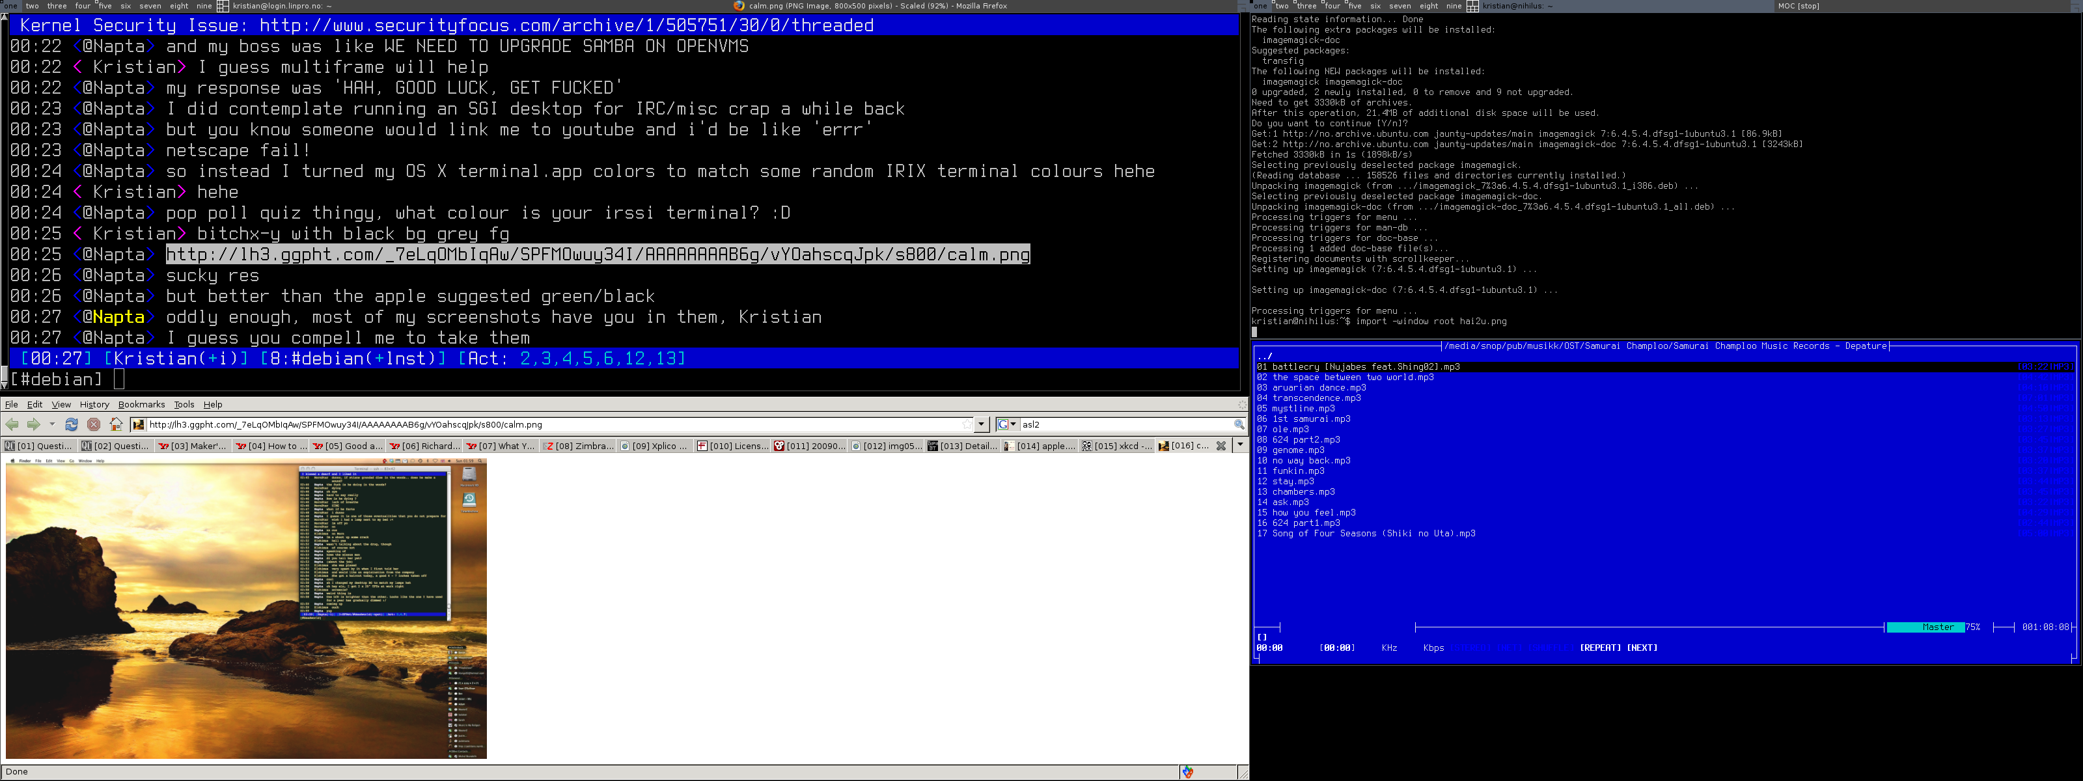Close the active [016] tab
2083x781 pixels.
1221,445
